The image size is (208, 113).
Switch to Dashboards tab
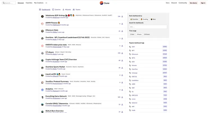[x=45, y=10]
